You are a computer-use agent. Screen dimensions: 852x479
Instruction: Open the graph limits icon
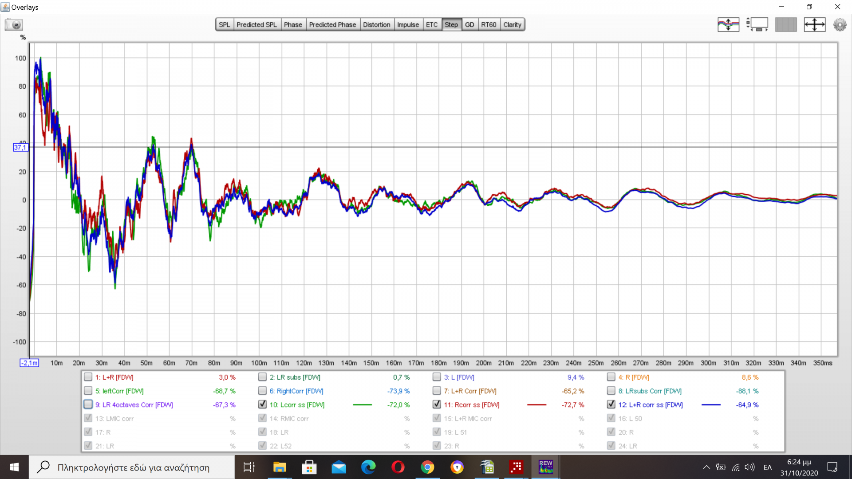757,24
